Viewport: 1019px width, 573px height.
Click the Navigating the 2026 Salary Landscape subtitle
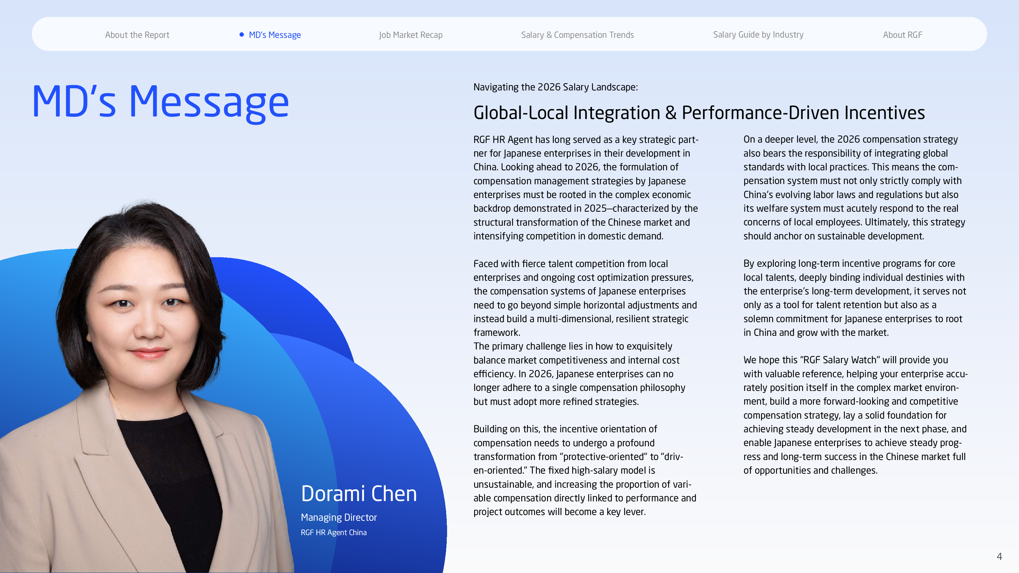[555, 87]
